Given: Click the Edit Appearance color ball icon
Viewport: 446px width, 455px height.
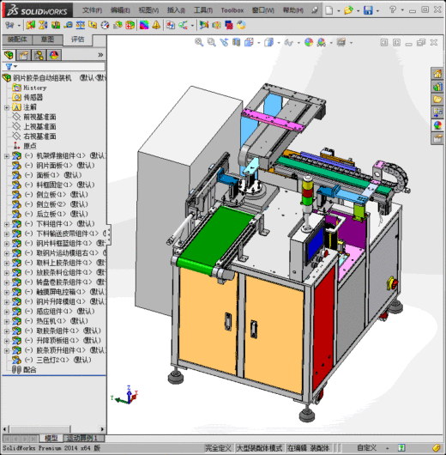Looking at the screenshot, I should click(309, 42).
